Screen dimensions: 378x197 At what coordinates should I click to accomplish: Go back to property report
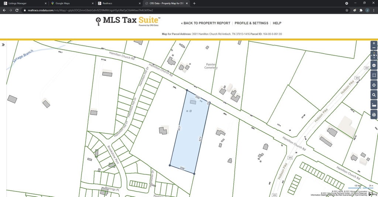[206, 23]
